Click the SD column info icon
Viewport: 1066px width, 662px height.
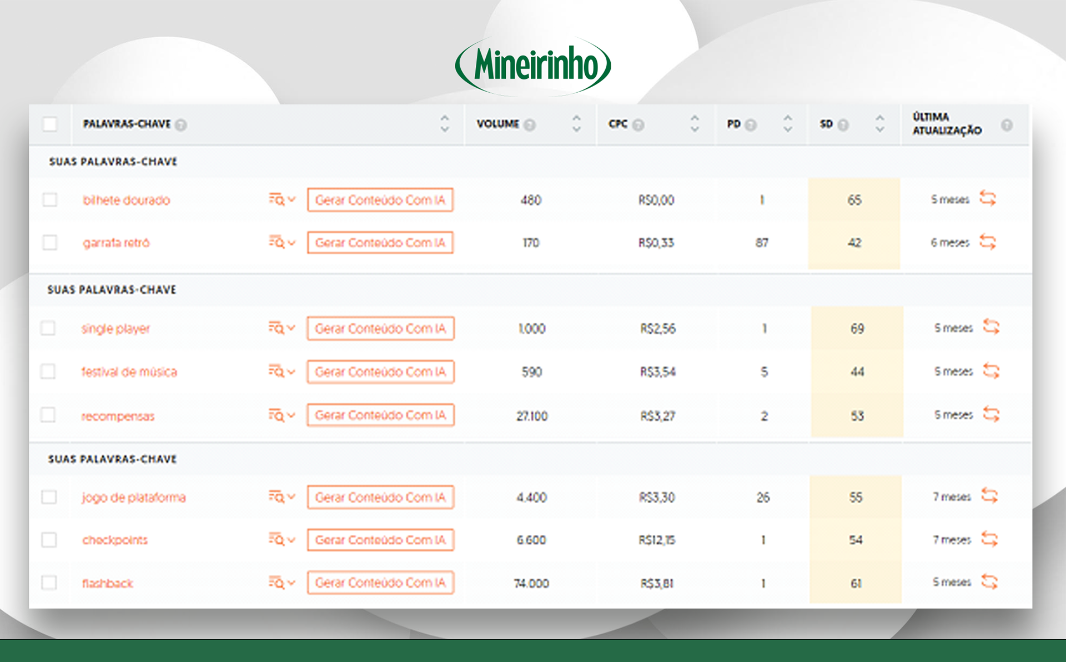(x=843, y=125)
